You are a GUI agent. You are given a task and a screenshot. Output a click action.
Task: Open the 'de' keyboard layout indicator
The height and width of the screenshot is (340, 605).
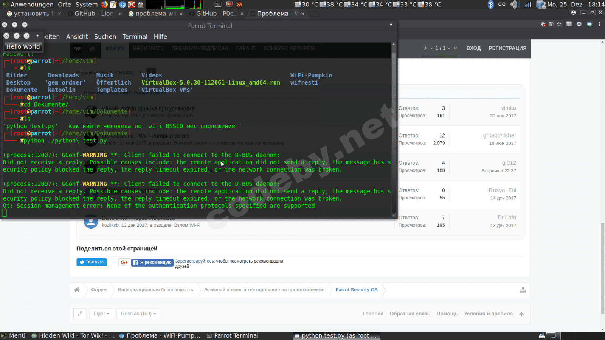(x=502, y=4)
